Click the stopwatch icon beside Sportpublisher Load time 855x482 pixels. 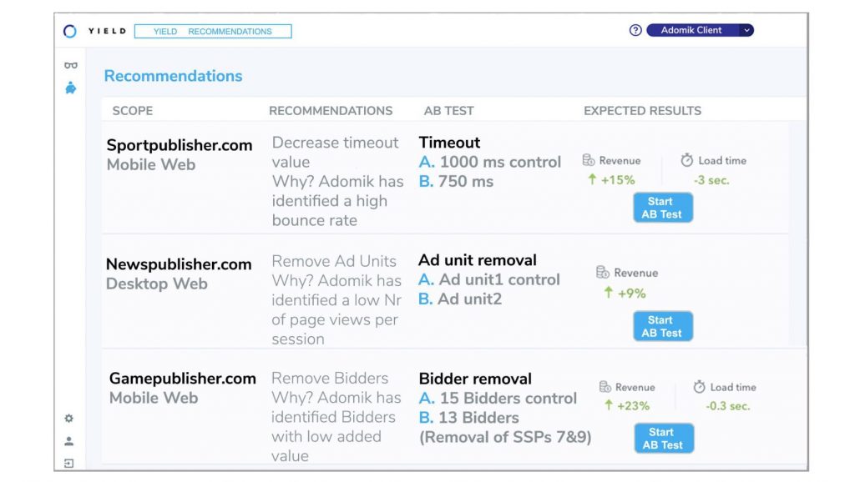point(687,160)
